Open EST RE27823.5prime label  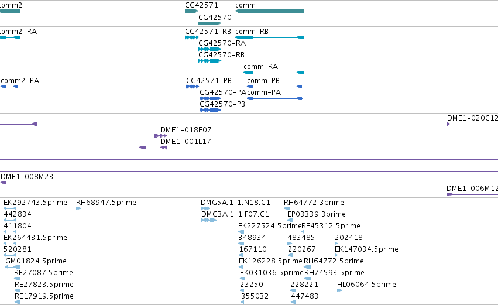tap(44, 285)
